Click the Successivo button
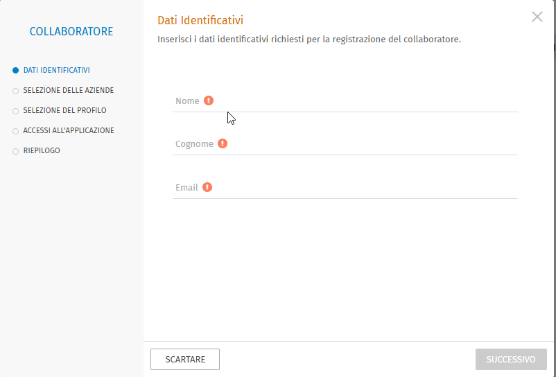Viewport: 556px width, 377px height. point(511,359)
